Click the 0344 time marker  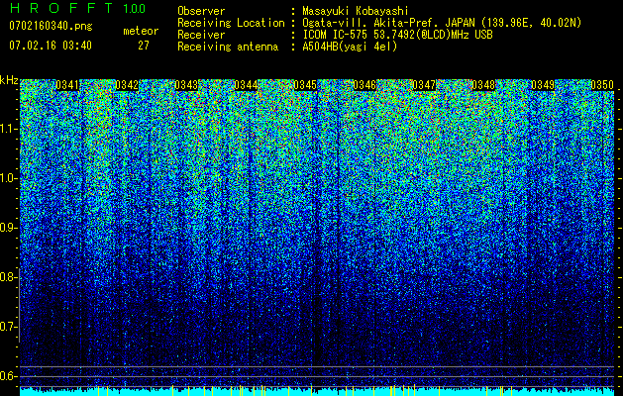coord(246,85)
